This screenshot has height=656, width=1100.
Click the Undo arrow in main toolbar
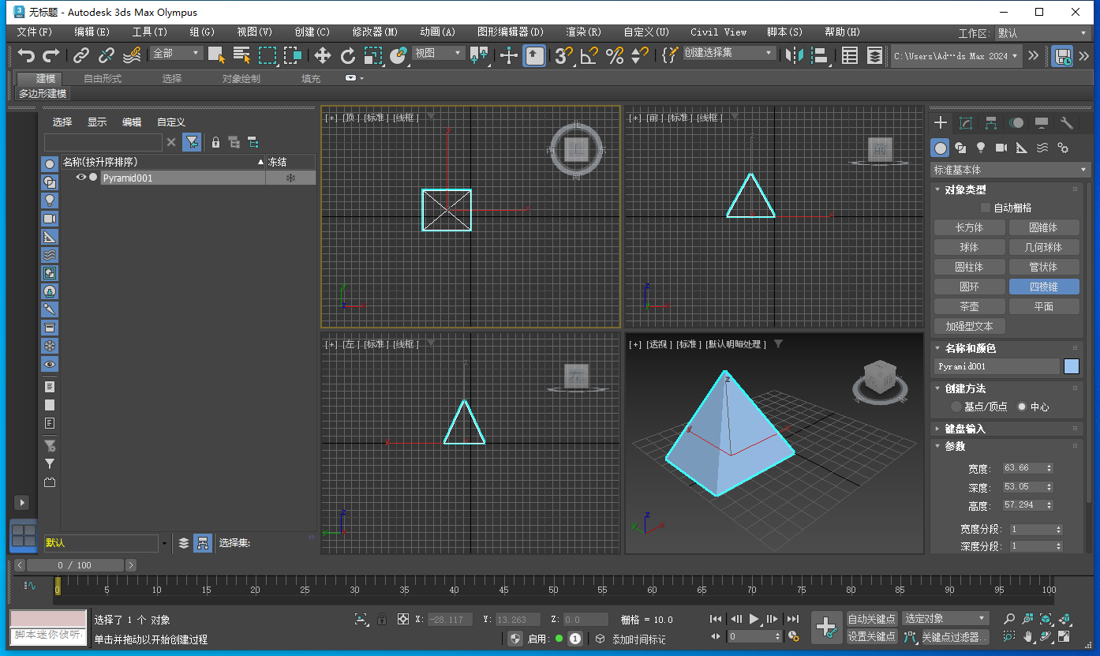tap(27, 55)
